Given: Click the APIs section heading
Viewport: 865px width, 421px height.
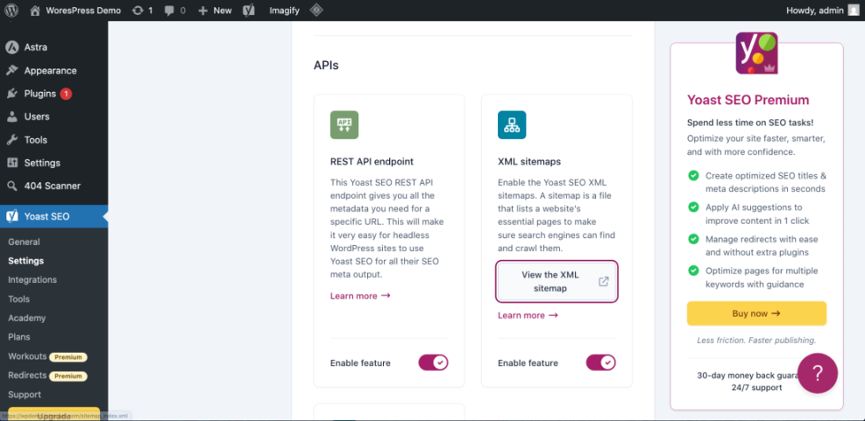Looking at the screenshot, I should [x=326, y=66].
